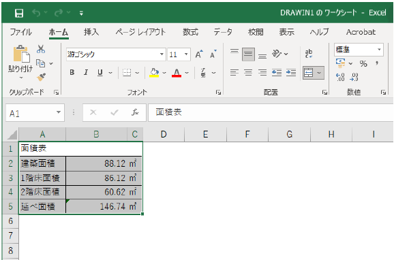The height and width of the screenshot is (260, 394).
Task: Switch to the 挿入 tab
Action: point(91,32)
